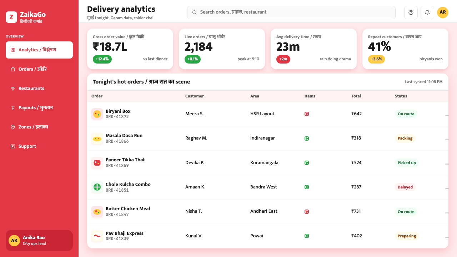Go to Restaurants in sidebar

click(39, 89)
